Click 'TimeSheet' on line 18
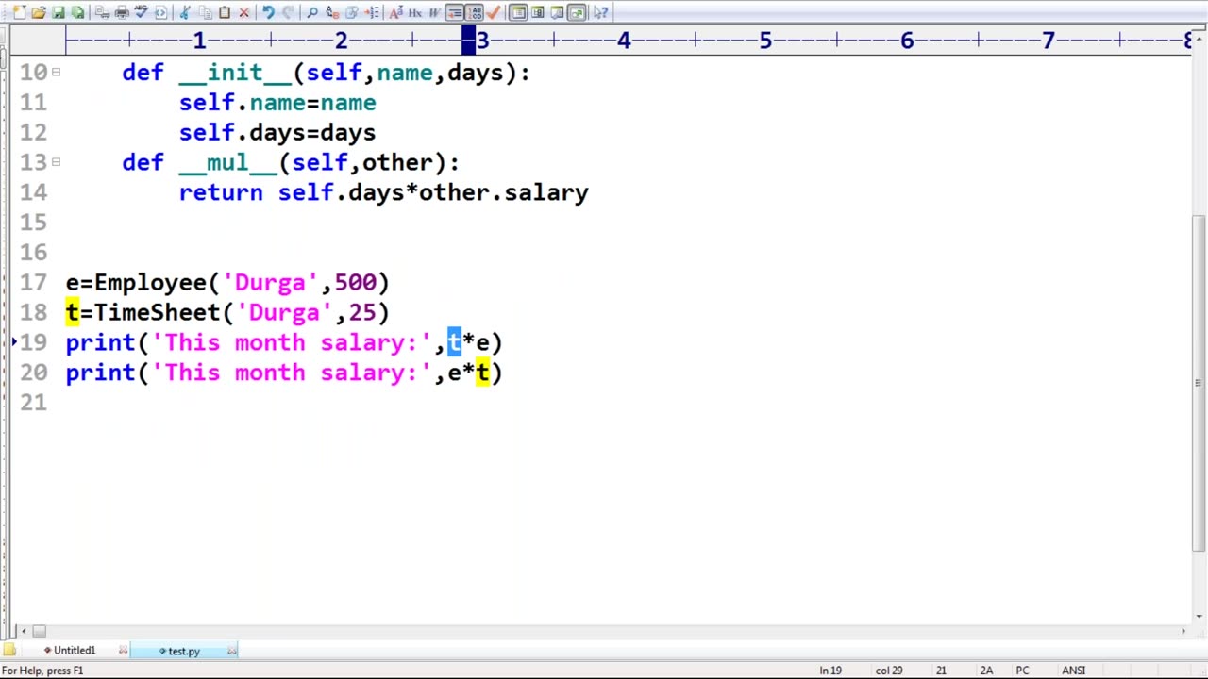This screenshot has height=679, width=1208. click(x=157, y=312)
